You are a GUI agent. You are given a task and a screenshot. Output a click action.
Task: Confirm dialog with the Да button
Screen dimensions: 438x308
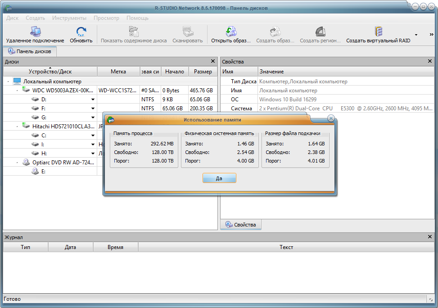point(219,178)
